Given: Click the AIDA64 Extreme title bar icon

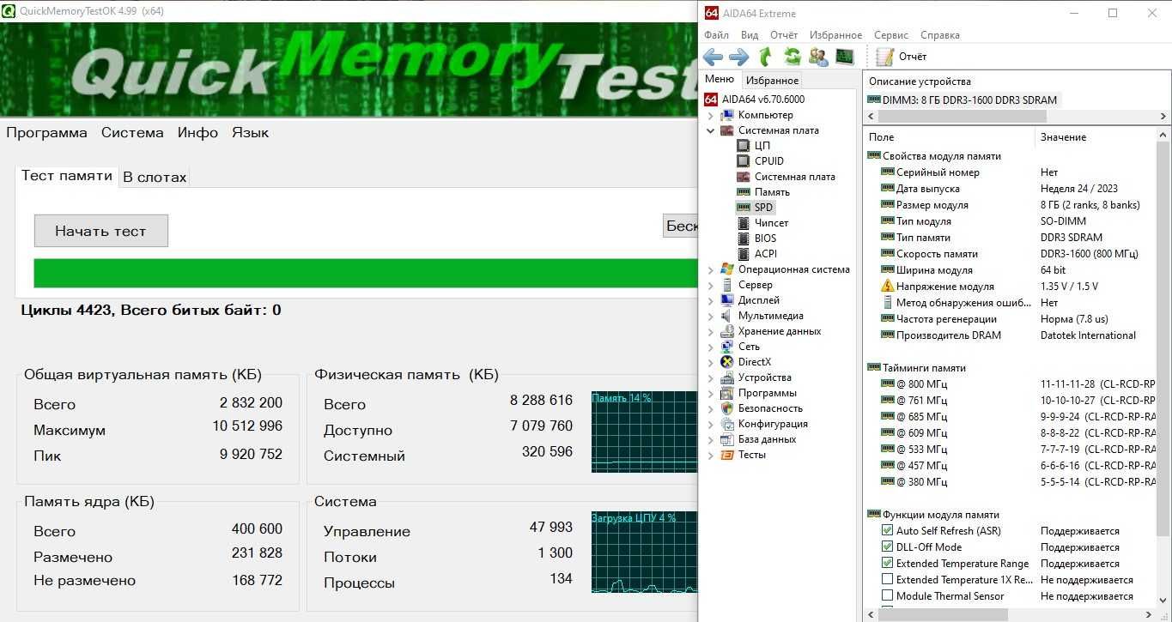Looking at the screenshot, I should click(711, 13).
